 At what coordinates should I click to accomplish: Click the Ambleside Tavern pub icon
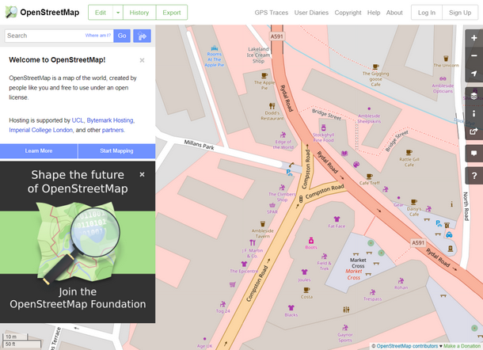click(x=262, y=223)
